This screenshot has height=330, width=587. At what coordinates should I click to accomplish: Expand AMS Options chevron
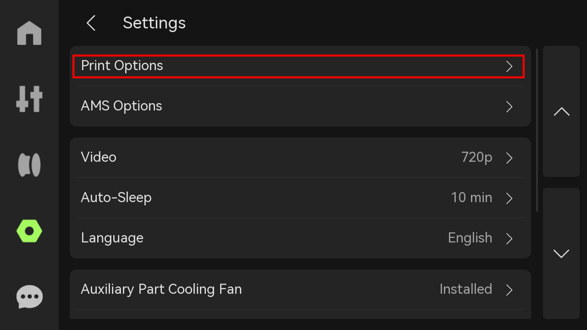click(509, 107)
